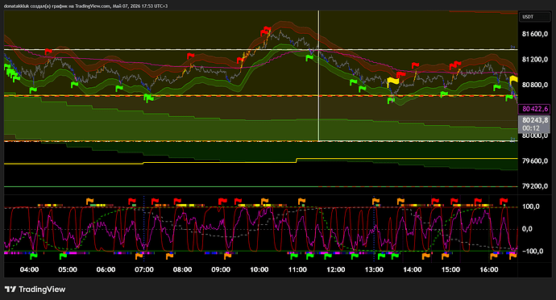The width and height of the screenshot is (556, 300).
Task: Click the magenta 80 422,6 price tag
Action: (x=535, y=109)
